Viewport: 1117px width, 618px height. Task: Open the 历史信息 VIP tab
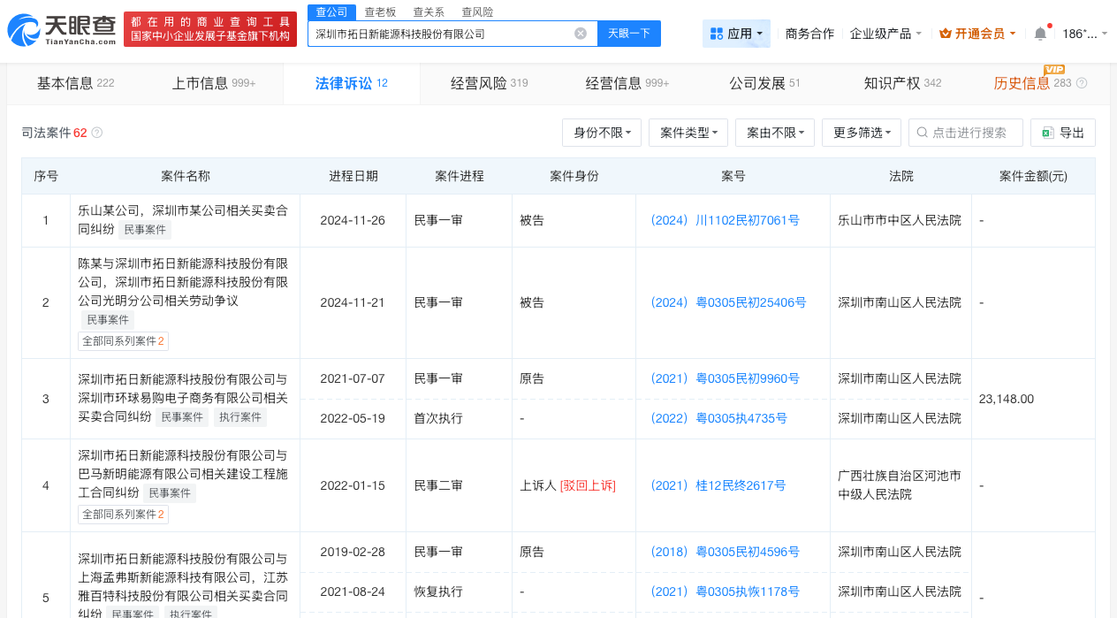(1032, 83)
